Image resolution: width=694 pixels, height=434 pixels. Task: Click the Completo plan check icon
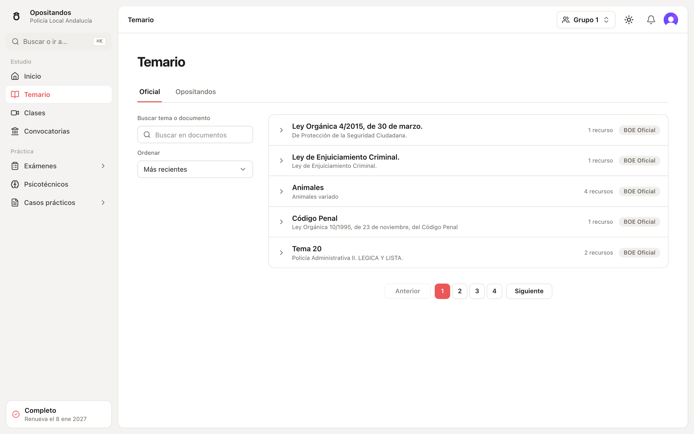pos(16,414)
